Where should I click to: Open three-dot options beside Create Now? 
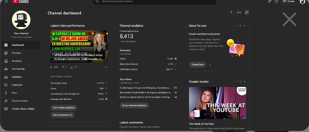coord(210,65)
